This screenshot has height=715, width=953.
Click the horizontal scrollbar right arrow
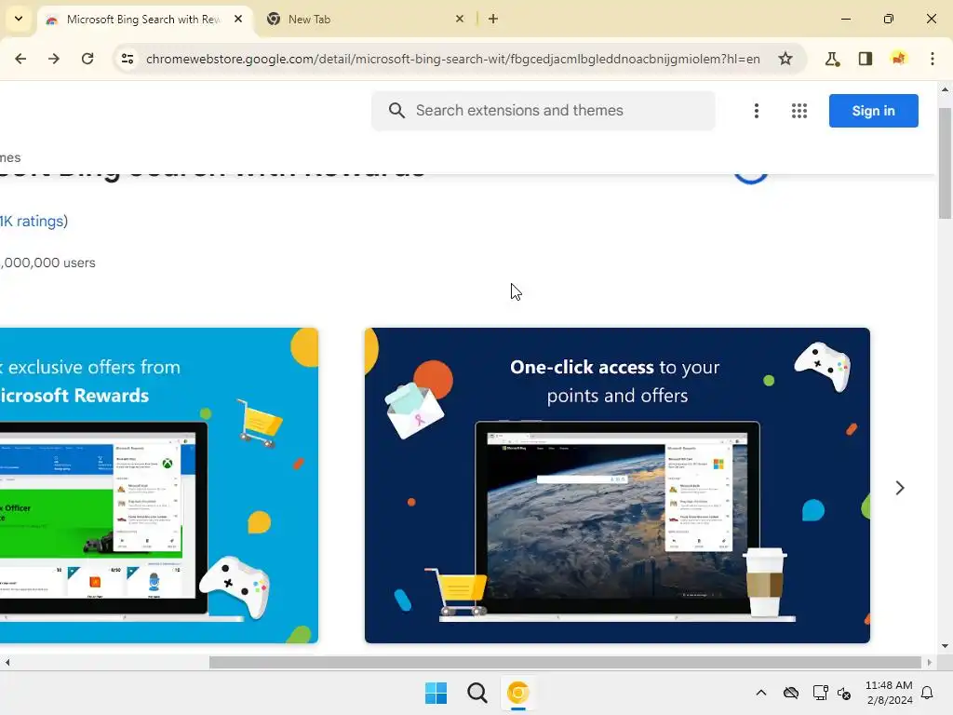coord(929,662)
